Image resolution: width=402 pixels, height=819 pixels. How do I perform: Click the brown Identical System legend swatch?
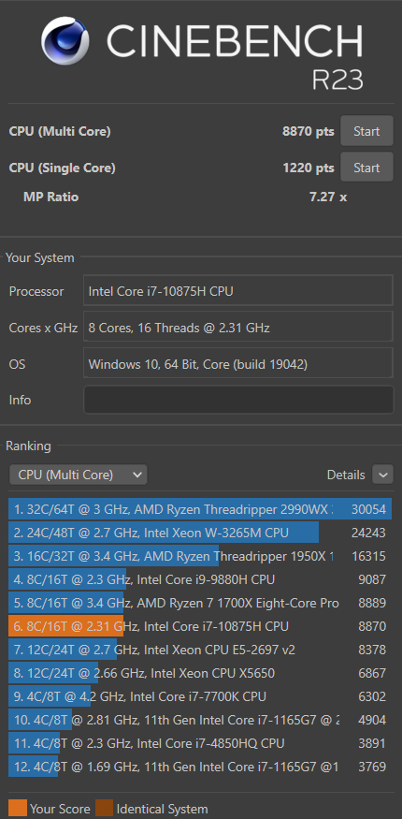point(105,809)
